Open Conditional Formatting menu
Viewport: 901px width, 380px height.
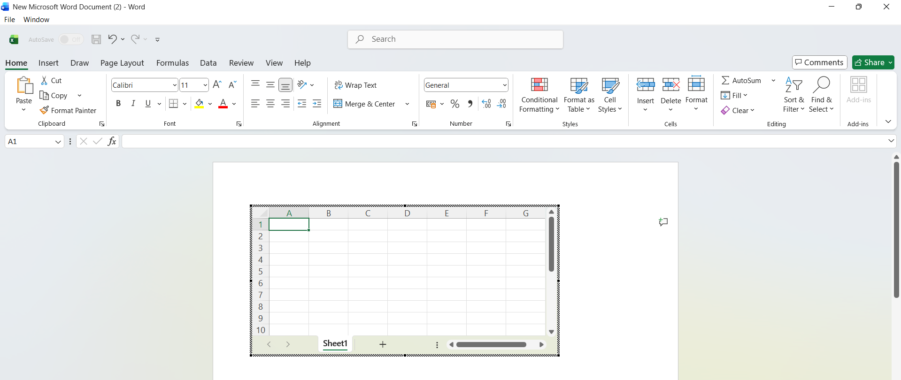pyautogui.click(x=539, y=95)
